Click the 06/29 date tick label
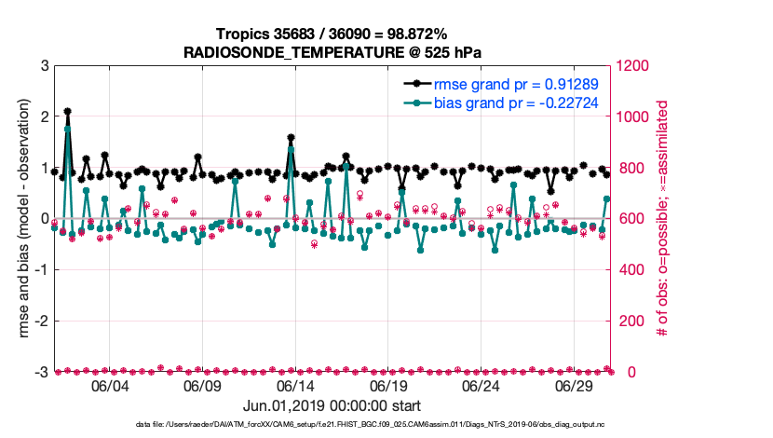This screenshot has height=438, width=773. (x=574, y=386)
